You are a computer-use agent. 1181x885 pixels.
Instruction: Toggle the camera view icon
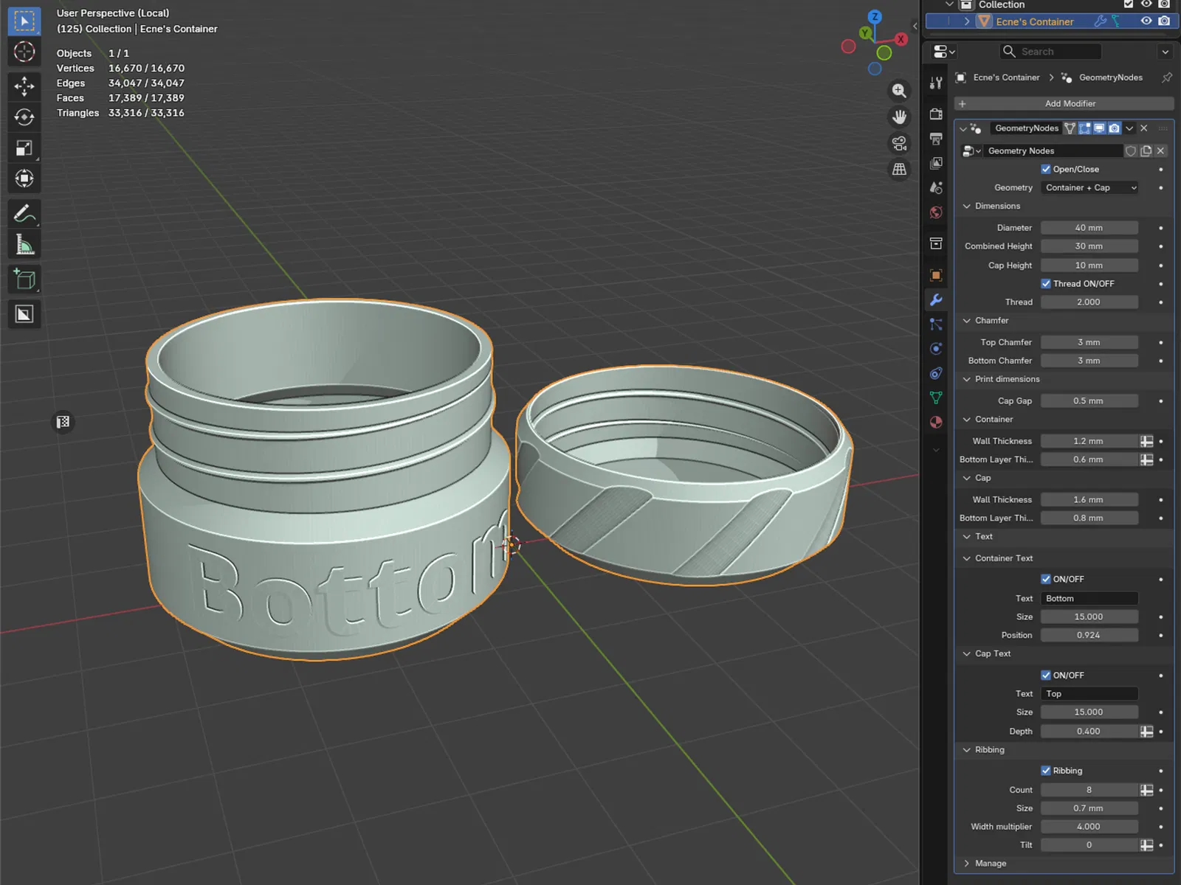(899, 143)
